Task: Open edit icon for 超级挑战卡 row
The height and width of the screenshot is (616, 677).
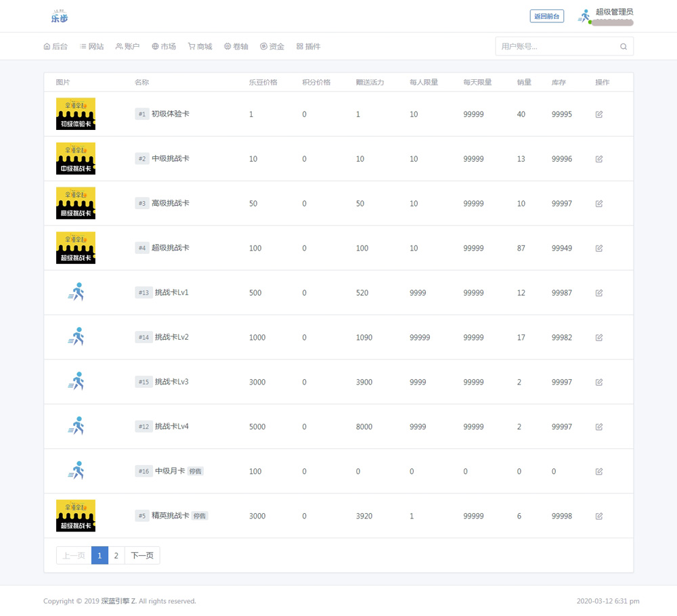Action: (x=599, y=248)
